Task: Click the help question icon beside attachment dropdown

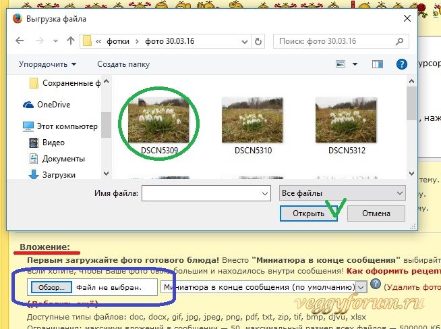Action: [x=375, y=284]
